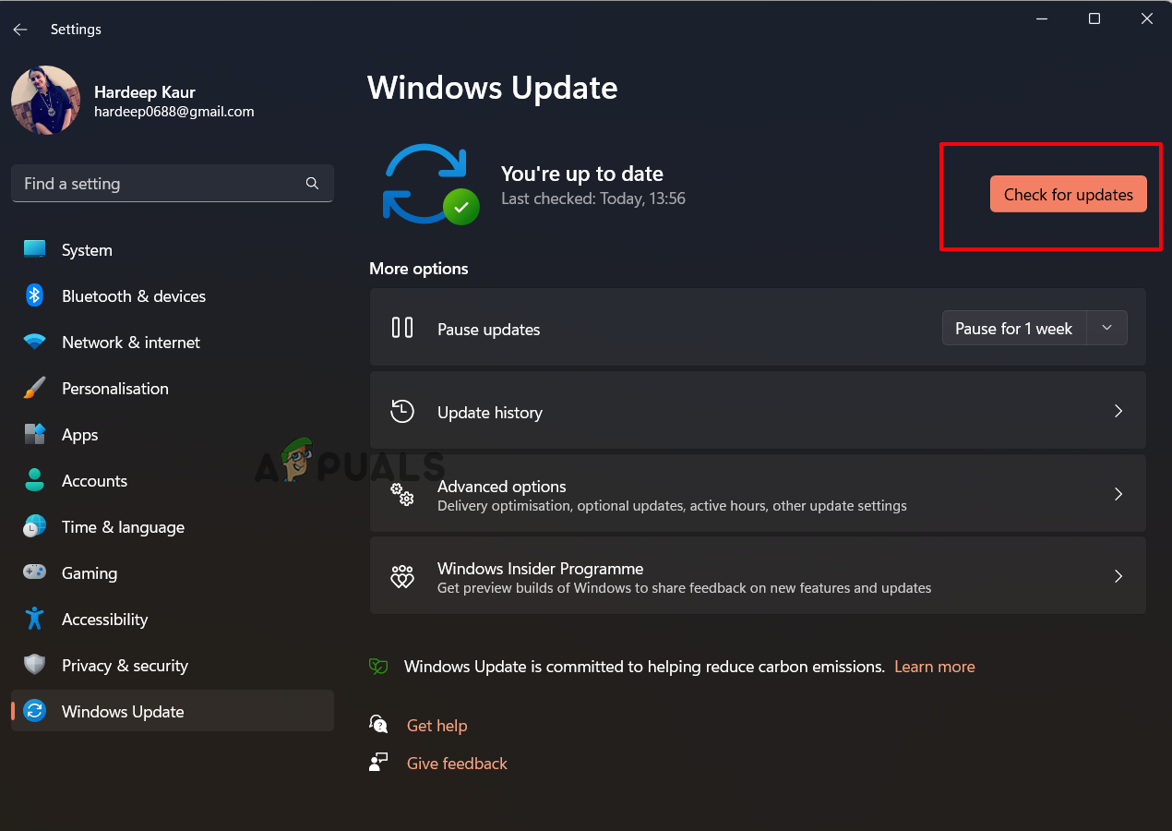
Task: Click the Personalisation paintbrush icon
Action: (x=35, y=388)
